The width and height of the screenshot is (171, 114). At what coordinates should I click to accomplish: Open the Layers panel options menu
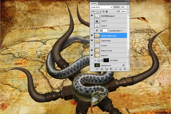(x=128, y=3)
